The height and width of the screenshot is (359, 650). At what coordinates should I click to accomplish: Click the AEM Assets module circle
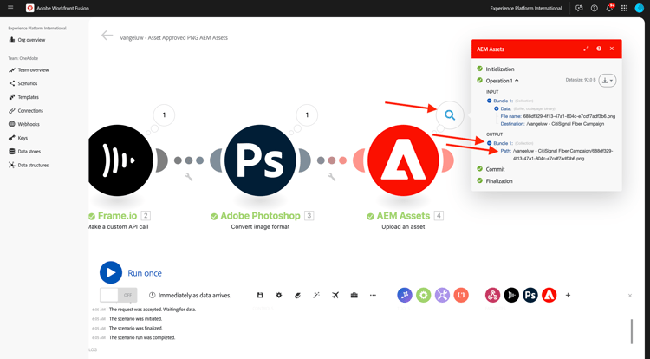click(403, 160)
